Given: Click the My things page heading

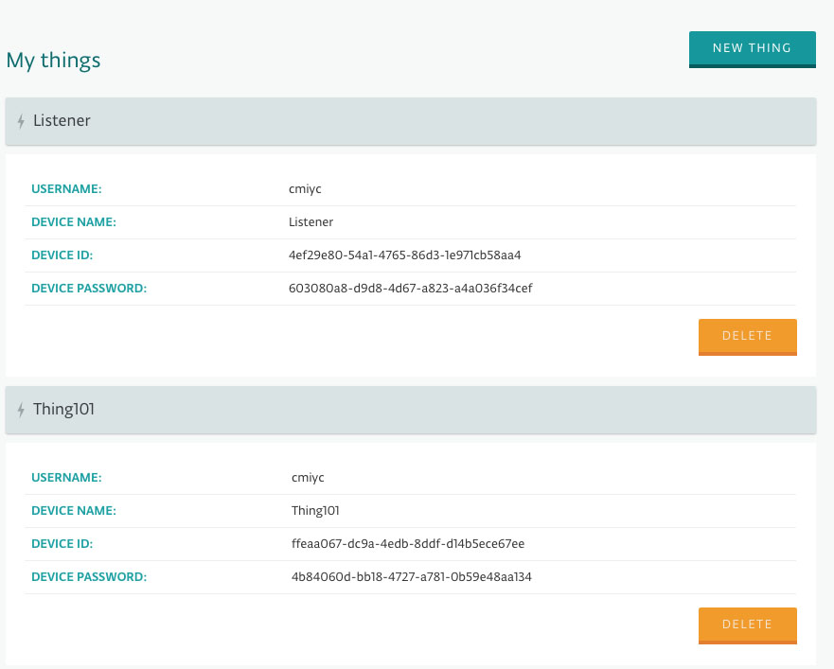Looking at the screenshot, I should coord(53,61).
